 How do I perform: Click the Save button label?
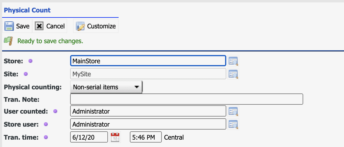[x=23, y=26]
